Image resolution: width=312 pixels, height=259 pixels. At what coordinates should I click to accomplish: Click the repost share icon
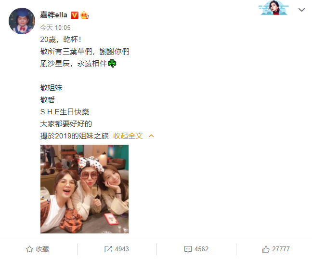tap(108, 249)
